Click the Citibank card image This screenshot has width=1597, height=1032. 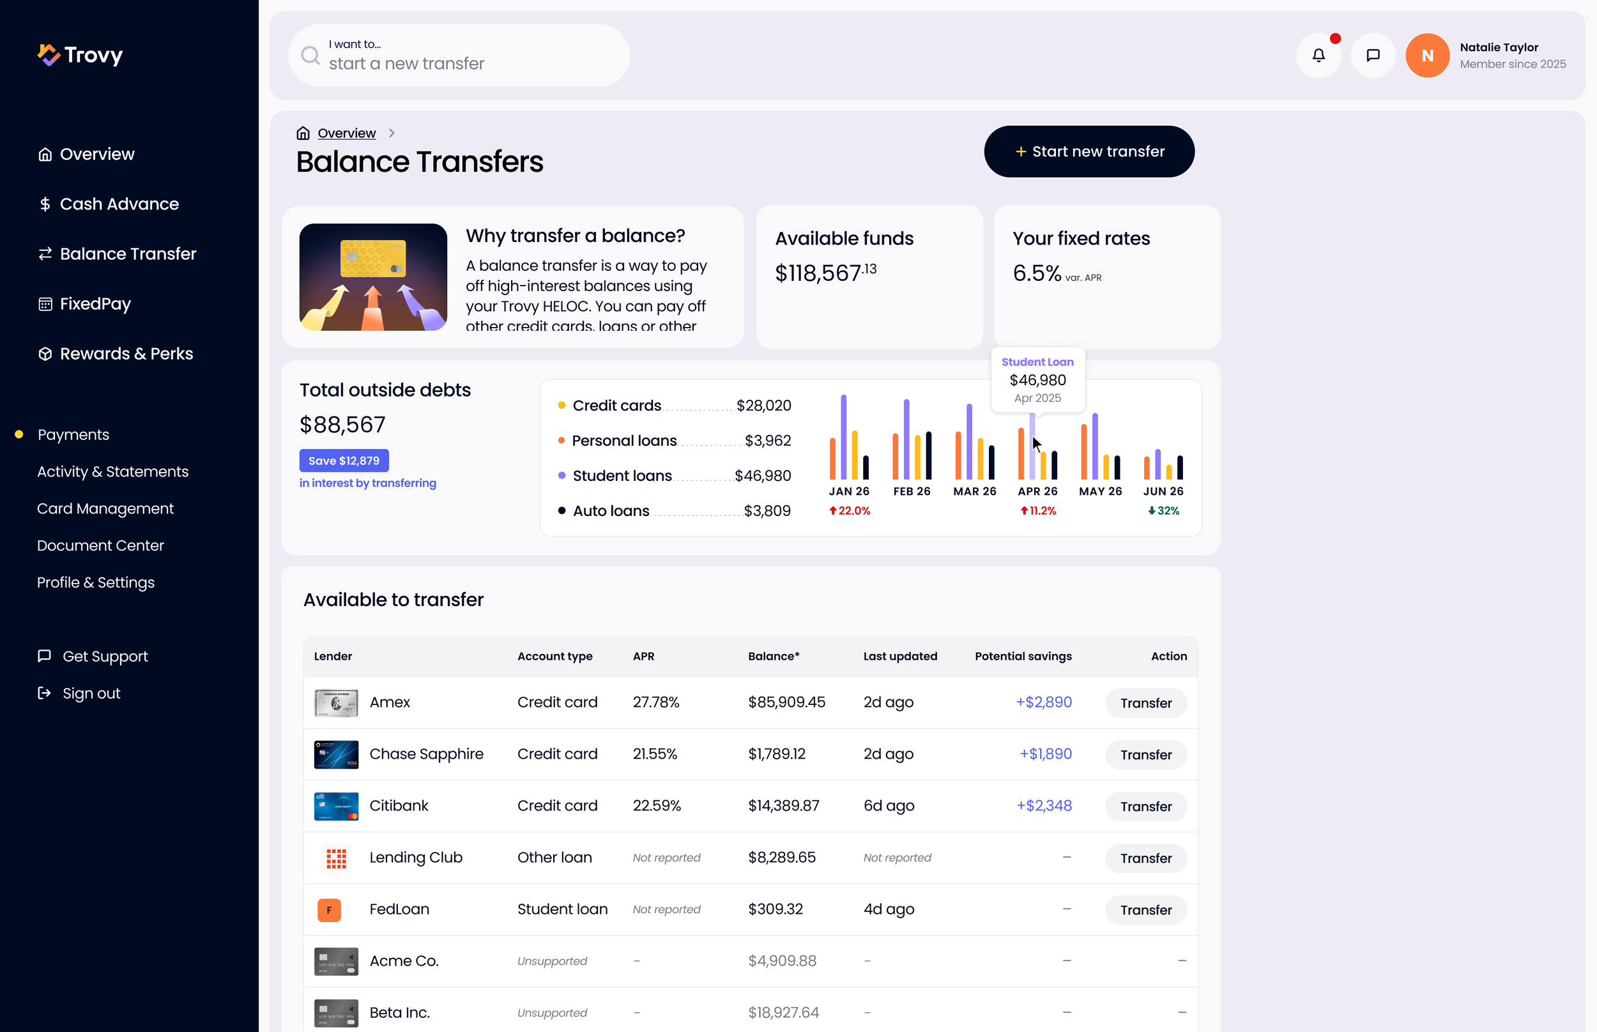tap(337, 806)
